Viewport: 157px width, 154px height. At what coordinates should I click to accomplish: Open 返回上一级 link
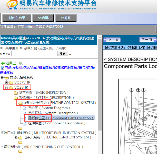(14, 63)
